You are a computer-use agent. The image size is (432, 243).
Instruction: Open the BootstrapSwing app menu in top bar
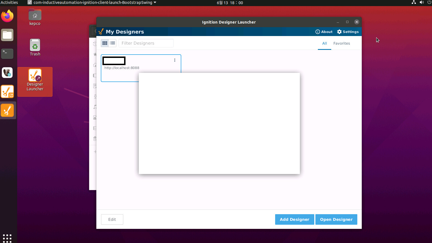click(92, 2)
